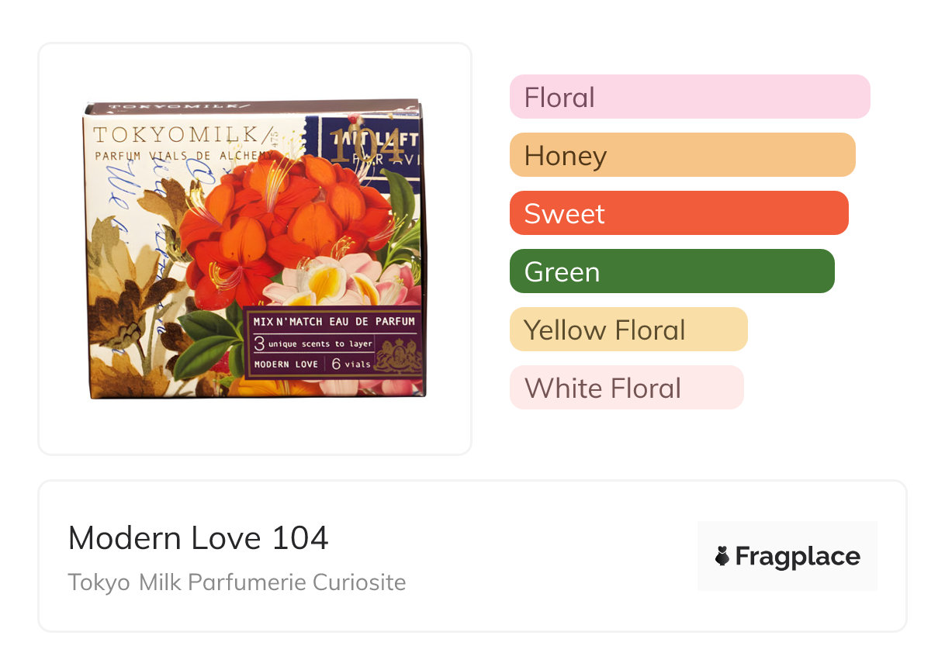Click the Mix N'Match Eau de Parfum label

coord(334,321)
